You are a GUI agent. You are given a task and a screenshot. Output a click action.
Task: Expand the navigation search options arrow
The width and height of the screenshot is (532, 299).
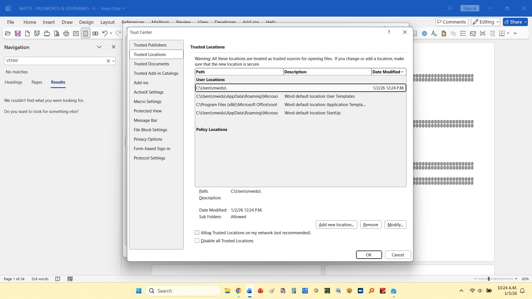pyautogui.click(x=113, y=61)
